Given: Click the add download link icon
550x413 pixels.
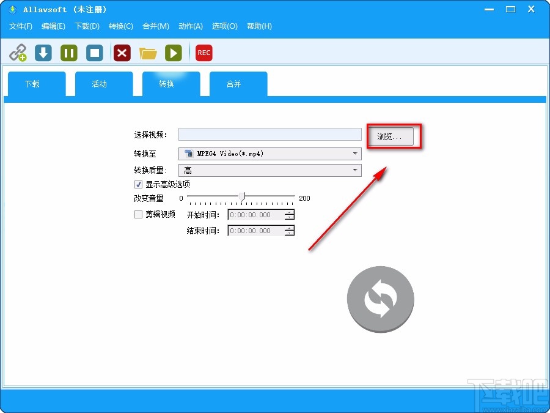Looking at the screenshot, I should (x=18, y=53).
